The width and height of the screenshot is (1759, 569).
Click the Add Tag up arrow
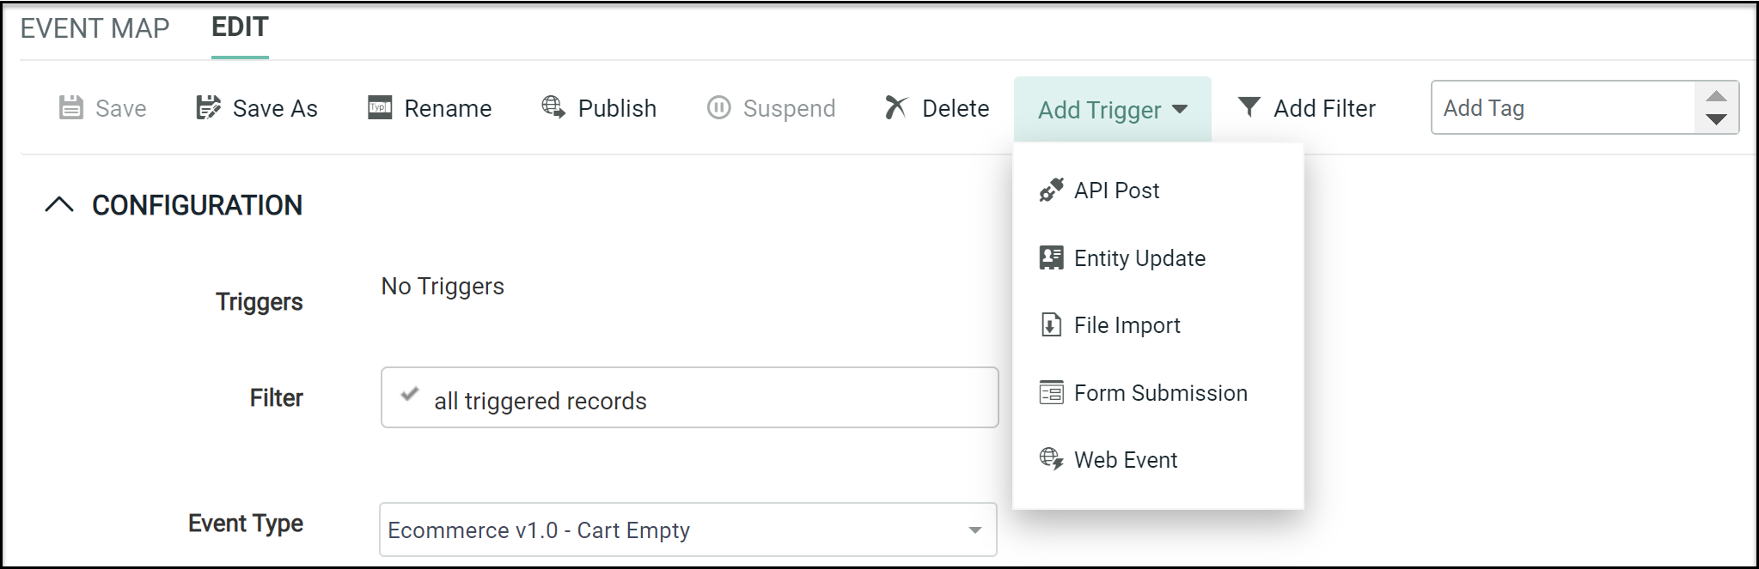click(x=1716, y=95)
